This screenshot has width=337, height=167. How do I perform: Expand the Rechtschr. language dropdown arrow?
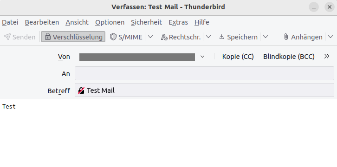click(x=208, y=37)
